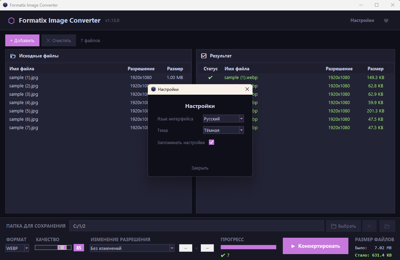Click the 59.9 KB result size

(x=376, y=103)
